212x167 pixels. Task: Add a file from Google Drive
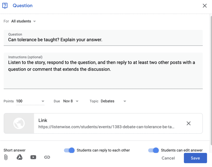pos(20,157)
